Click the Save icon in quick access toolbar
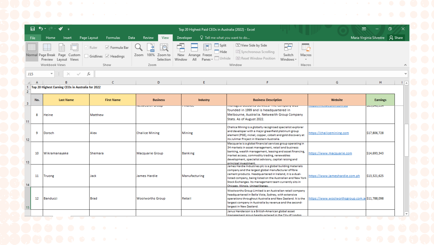This screenshot has width=434, height=245. [33, 29]
